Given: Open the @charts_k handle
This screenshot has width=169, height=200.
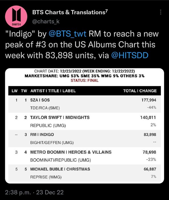Looking at the screenshot, I should coord(46,21).
